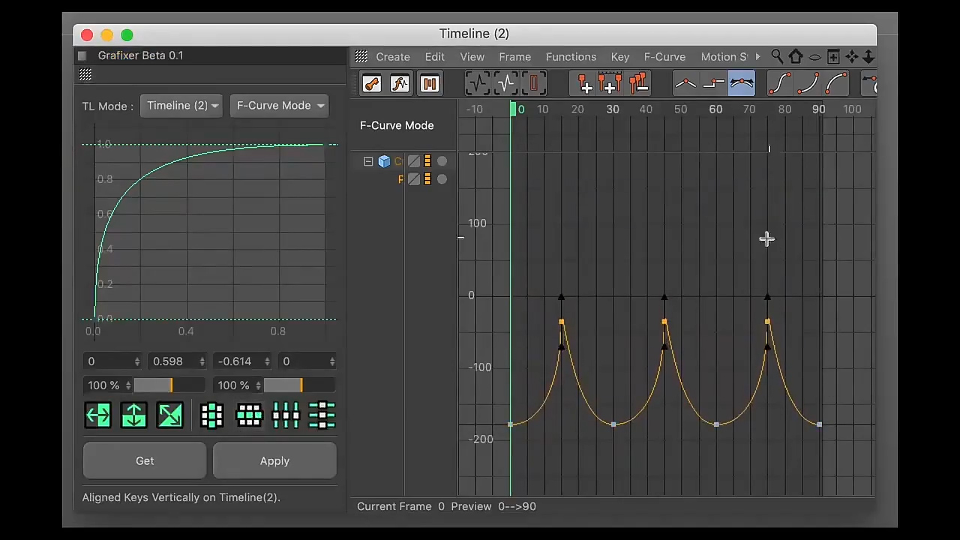Open the Functions menu

571,57
